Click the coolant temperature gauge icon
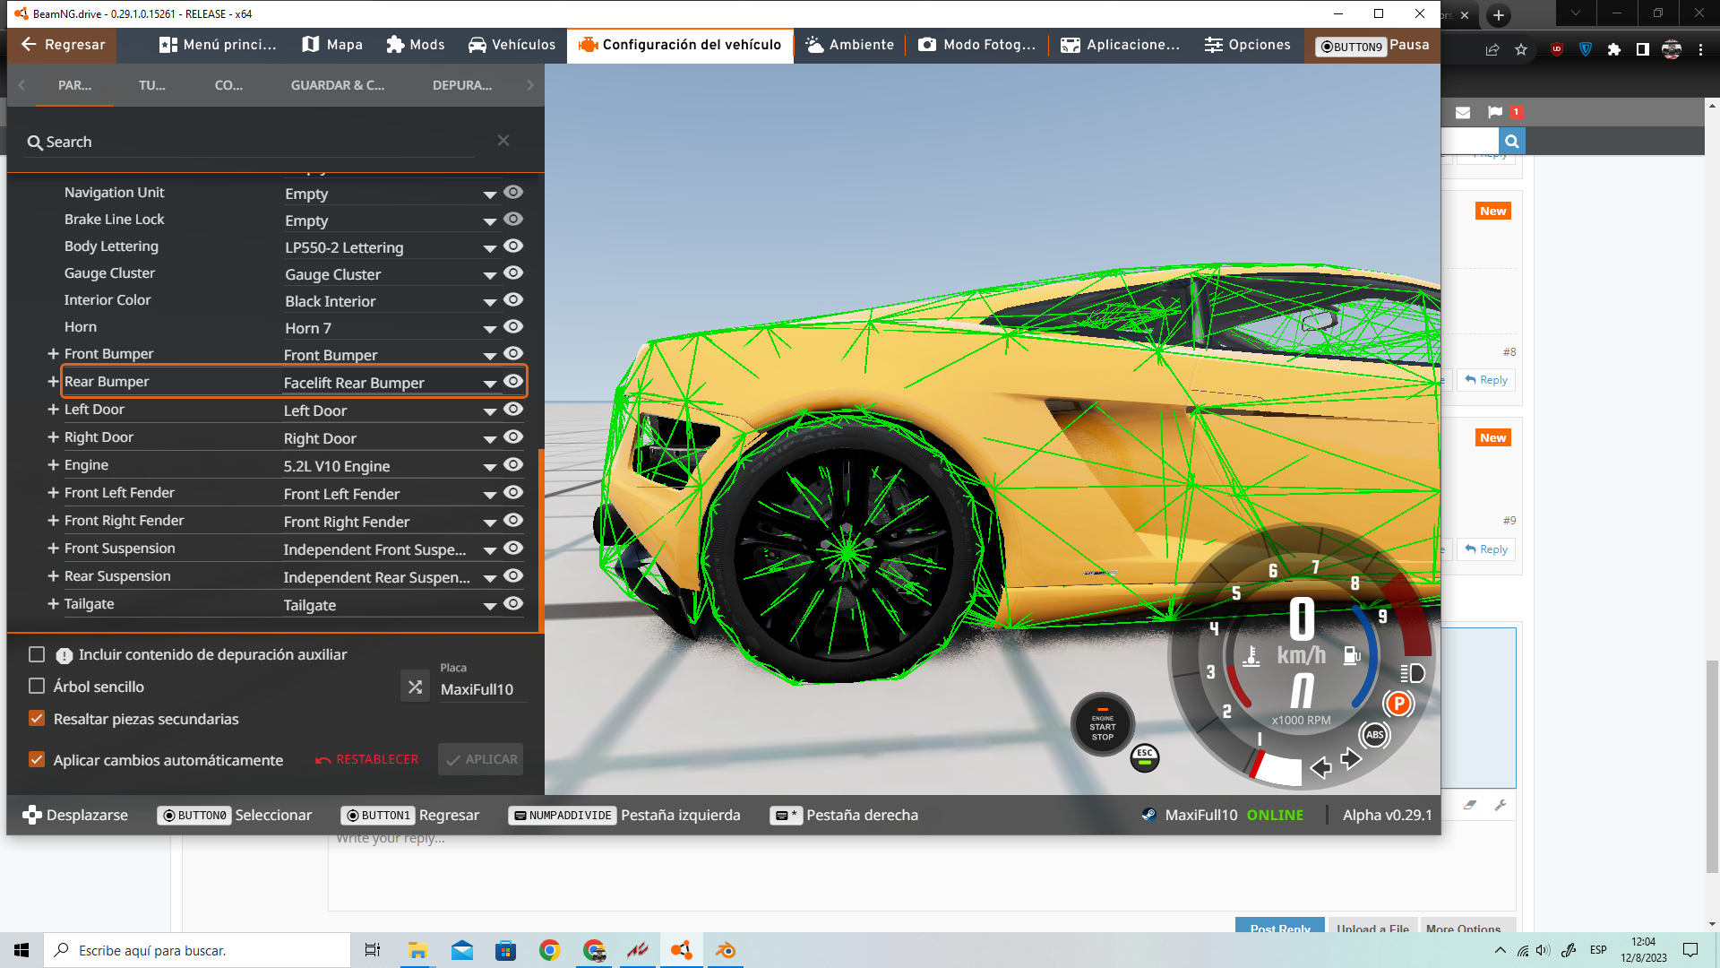This screenshot has height=968, width=1720. point(1251,656)
